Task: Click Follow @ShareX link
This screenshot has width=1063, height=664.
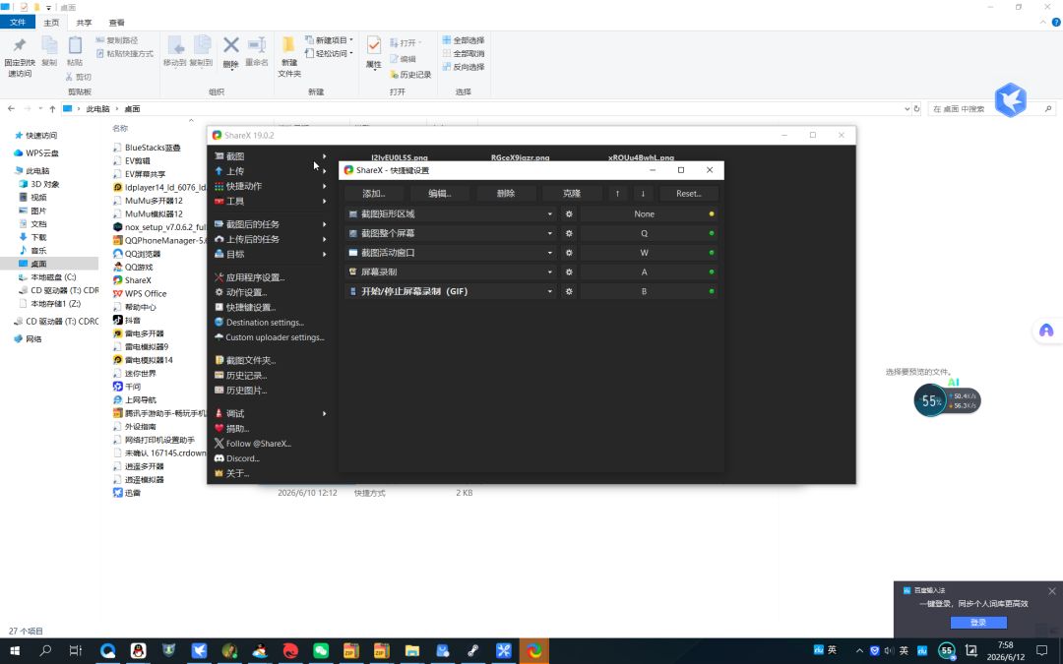Action: coord(252,443)
